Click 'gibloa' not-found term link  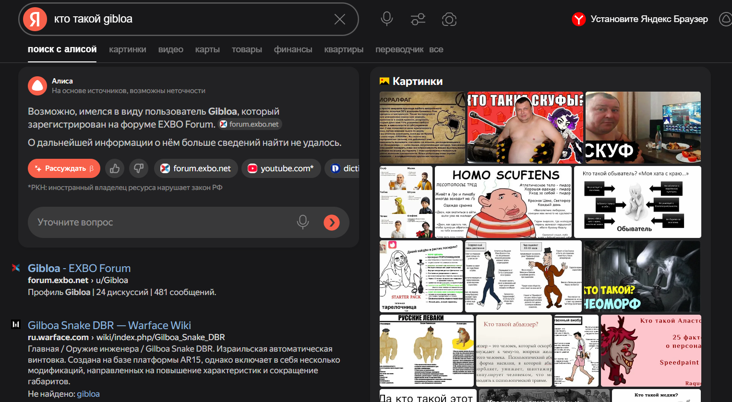(x=88, y=394)
